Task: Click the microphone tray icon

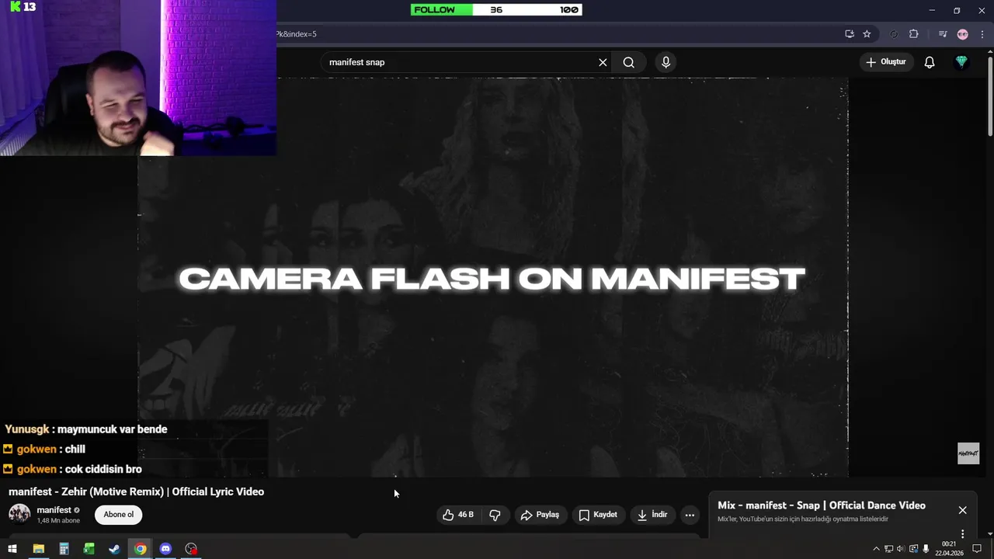Action: 926,549
